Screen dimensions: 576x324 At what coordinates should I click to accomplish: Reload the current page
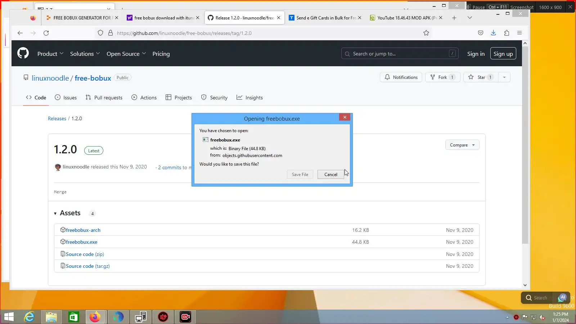[x=46, y=33]
